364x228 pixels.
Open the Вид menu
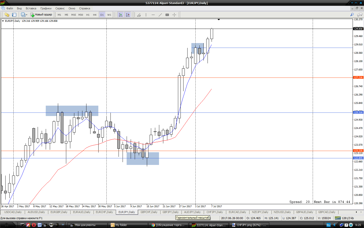click(x=19, y=8)
